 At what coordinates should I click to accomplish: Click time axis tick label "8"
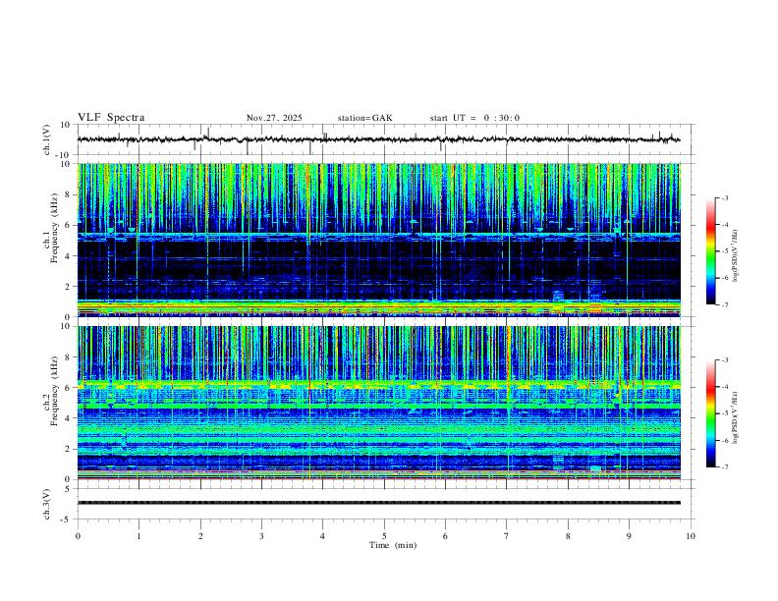pos(568,536)
